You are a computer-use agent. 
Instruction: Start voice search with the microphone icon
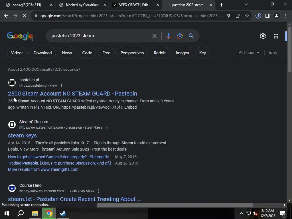click(x=168, y=36)
